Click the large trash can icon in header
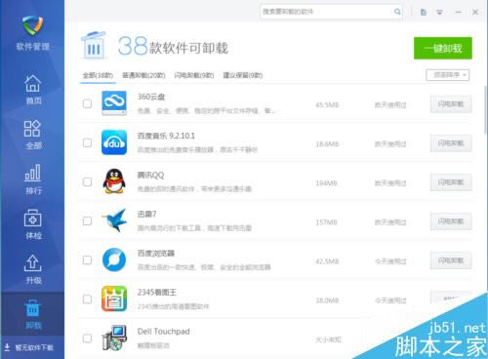Image resolution: width=488 pixels, height=359 pixels. [94, 45]
